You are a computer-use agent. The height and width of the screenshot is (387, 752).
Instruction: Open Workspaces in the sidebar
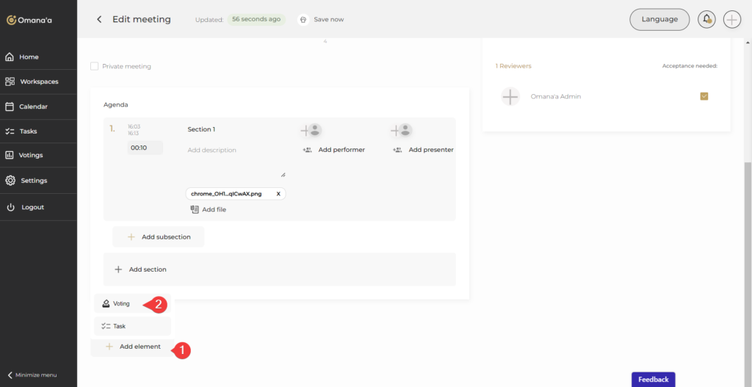click(38, 82)
